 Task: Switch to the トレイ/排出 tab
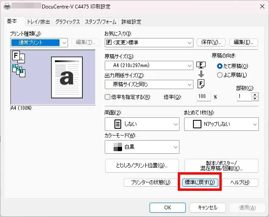(x=39, y=22)
